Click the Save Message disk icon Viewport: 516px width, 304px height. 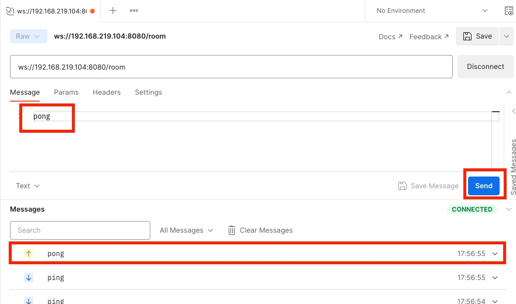(x=402, y=186)
